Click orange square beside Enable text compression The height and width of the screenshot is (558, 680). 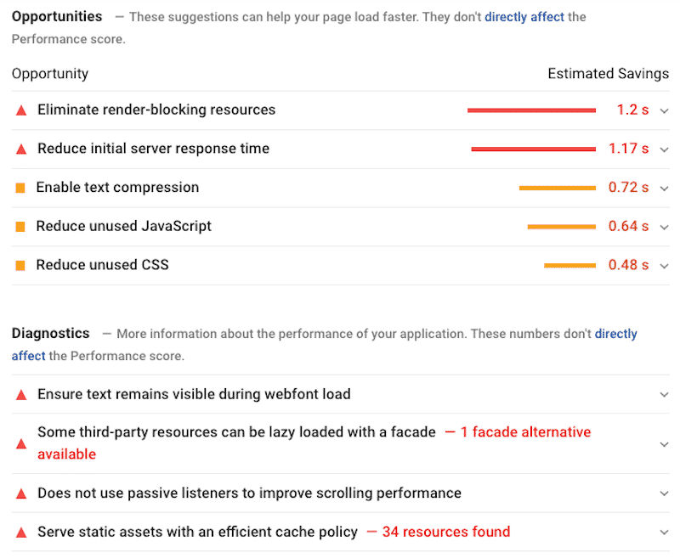tap(20, 188)
